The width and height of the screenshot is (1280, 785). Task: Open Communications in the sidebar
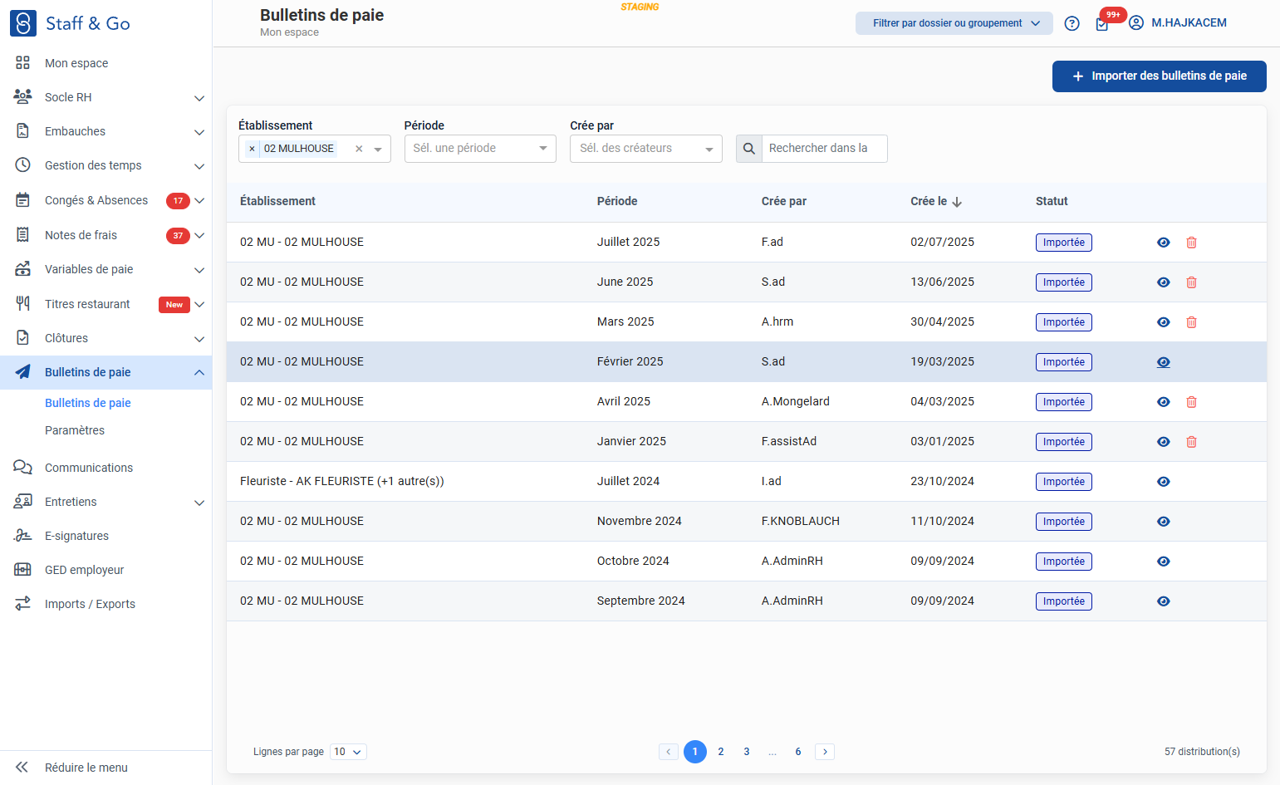coord(105,468)
